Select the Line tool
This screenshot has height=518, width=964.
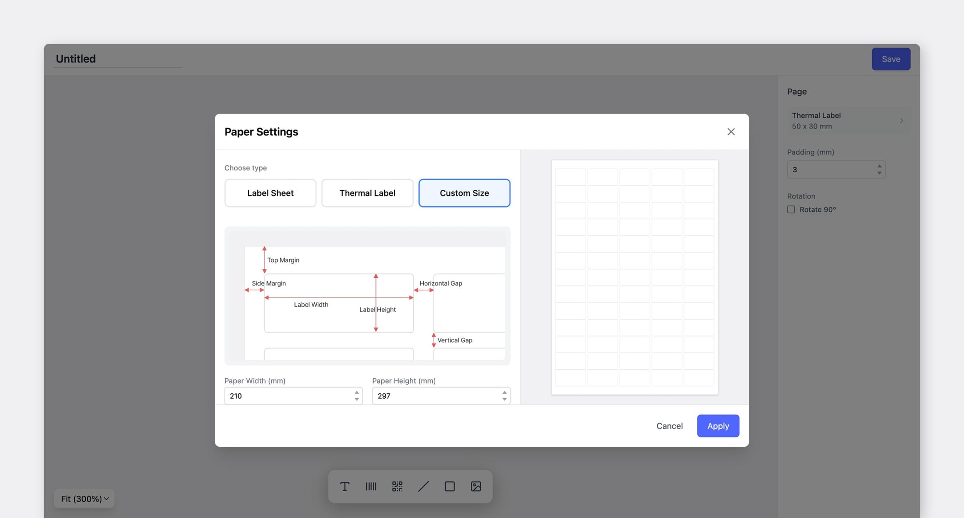(423, 486)
